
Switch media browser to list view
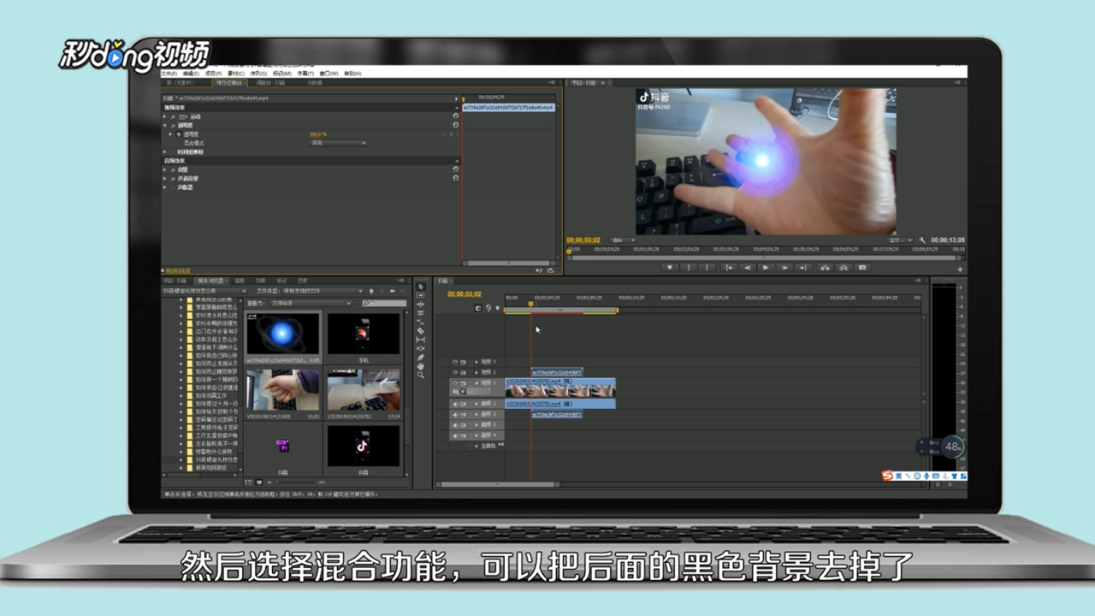point(248,483)
